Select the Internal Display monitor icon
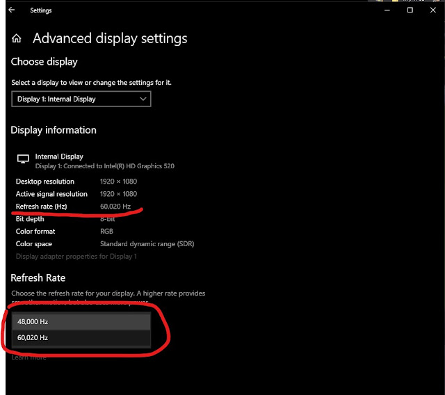Screen dimensions: 445x395 point(23,159)
